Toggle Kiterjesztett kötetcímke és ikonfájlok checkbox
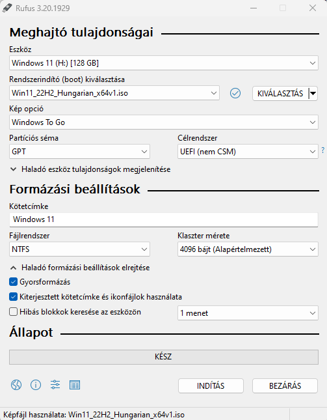The height and width of the screenshot is (420, 327). click(x=13, y=297)
